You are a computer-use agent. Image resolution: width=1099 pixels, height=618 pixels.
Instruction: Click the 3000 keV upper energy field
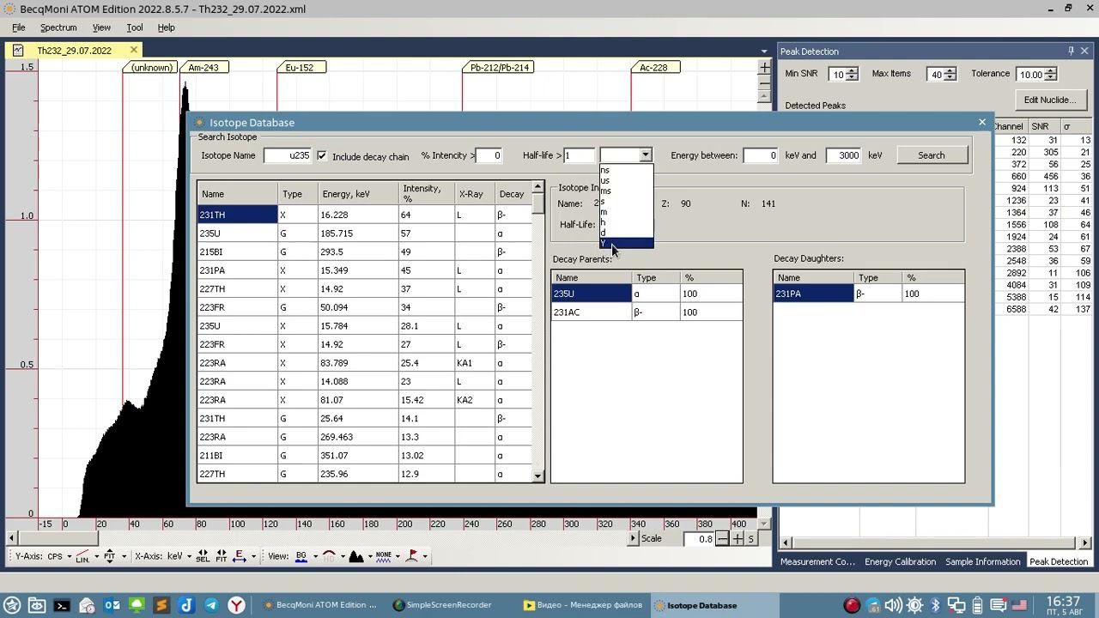click(845, 155)
